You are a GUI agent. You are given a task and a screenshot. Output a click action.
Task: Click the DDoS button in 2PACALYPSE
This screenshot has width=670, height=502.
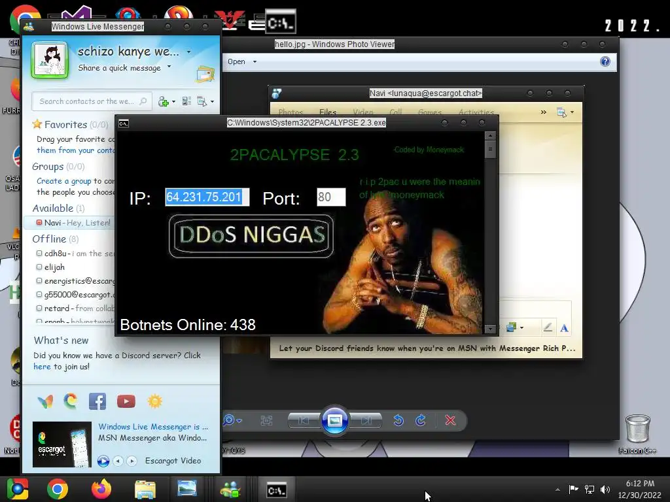click(x=251, y=235)
